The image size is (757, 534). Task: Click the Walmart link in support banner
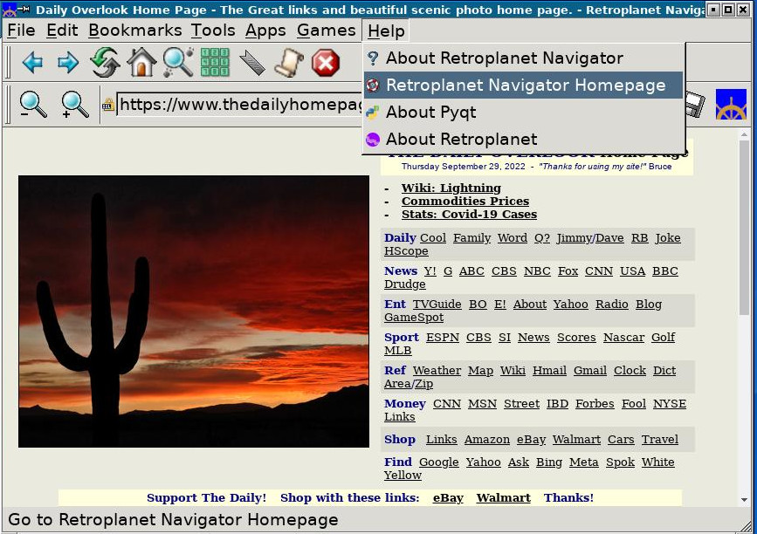pyautogui.click(x=503, y=498)
